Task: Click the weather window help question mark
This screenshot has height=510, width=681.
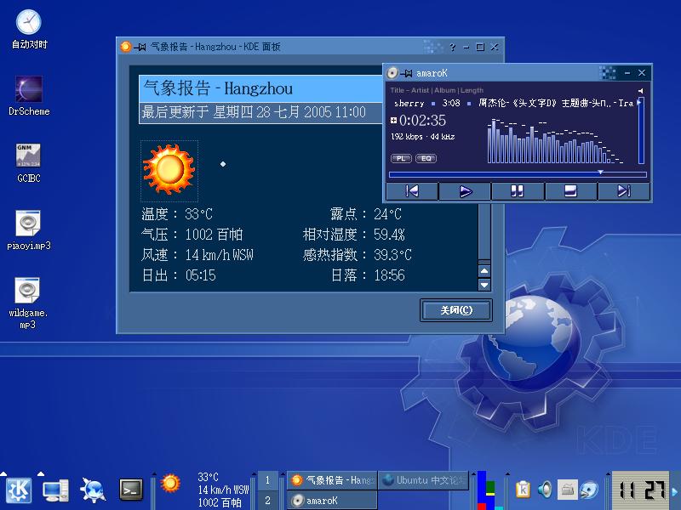Action: coord(453,47)
